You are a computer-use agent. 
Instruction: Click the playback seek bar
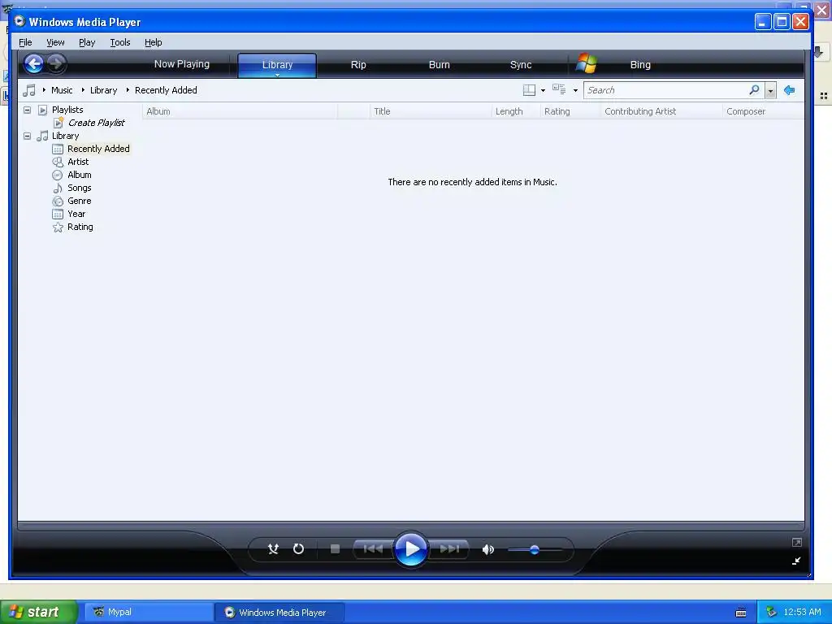coord(411,526)
